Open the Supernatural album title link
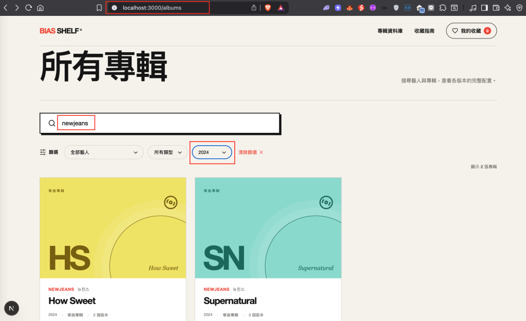 point(230,301)
